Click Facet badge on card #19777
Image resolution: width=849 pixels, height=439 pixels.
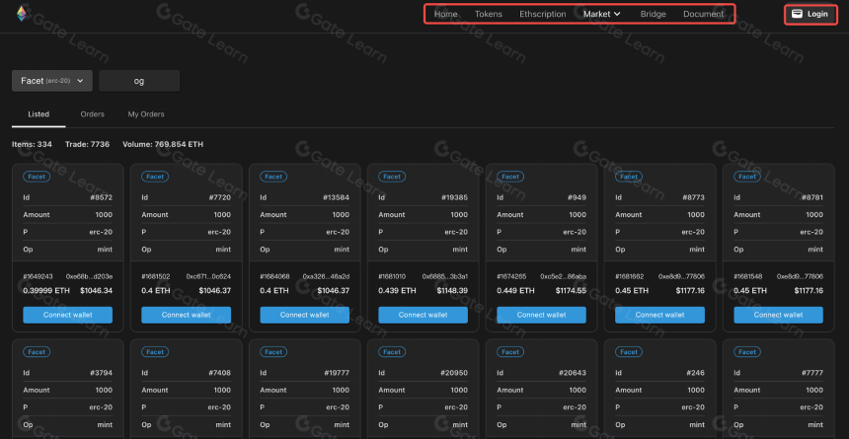pyautogui.click(x=273, y=352)
